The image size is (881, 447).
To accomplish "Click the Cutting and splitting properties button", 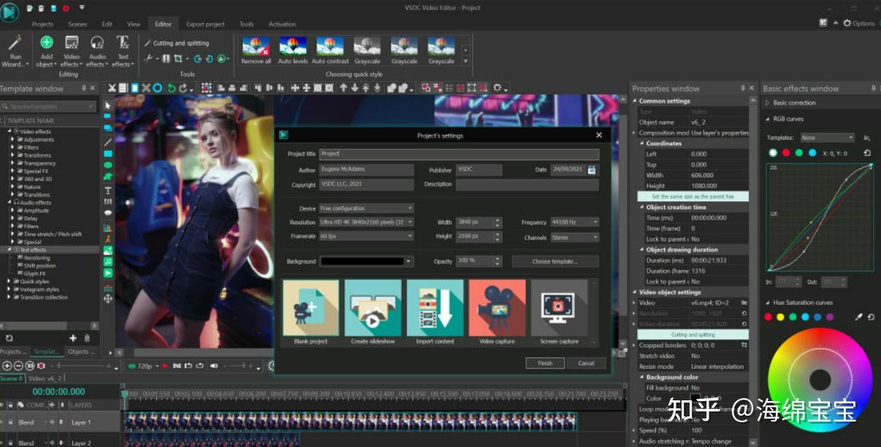I will coord(693,335).
